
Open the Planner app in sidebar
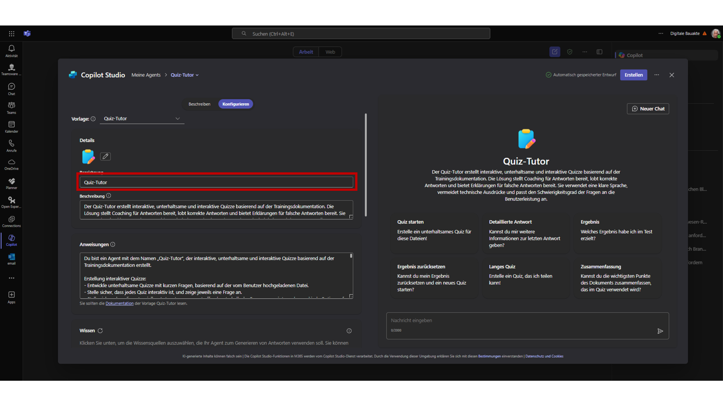coord(11,183)
